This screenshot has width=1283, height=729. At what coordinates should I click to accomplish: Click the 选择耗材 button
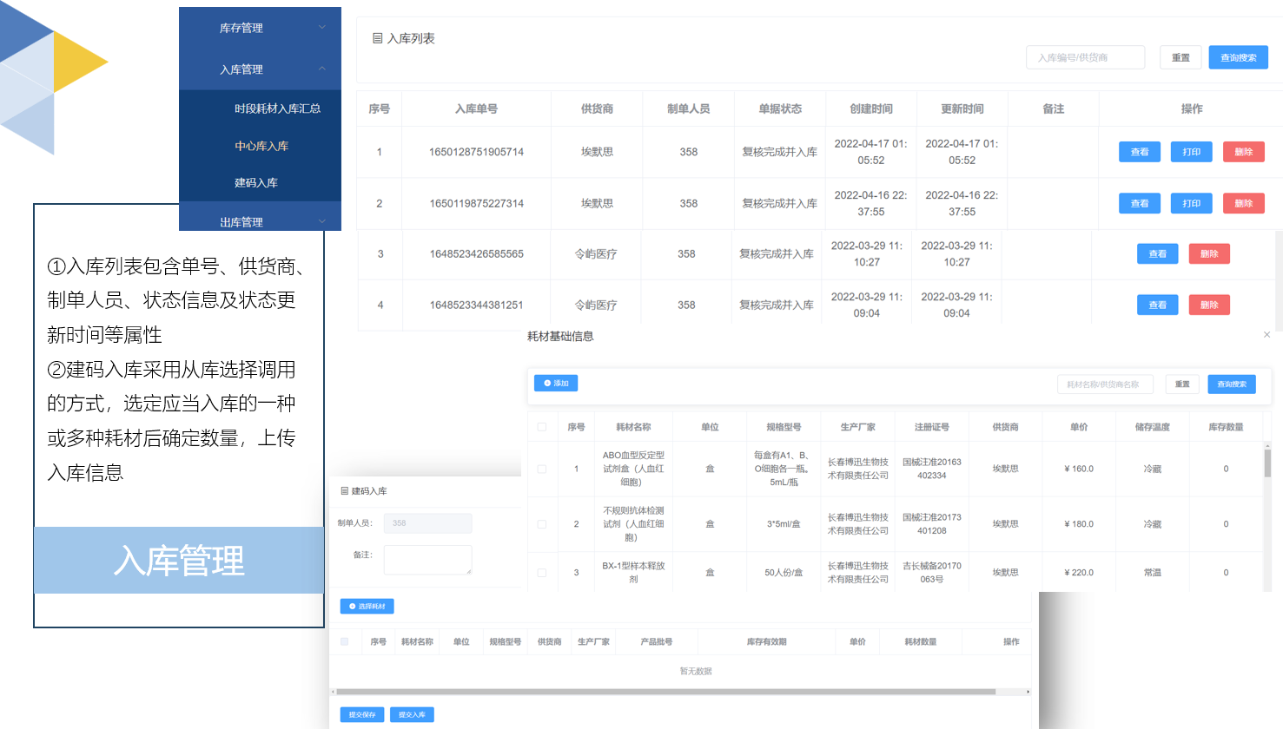[367, 607]
